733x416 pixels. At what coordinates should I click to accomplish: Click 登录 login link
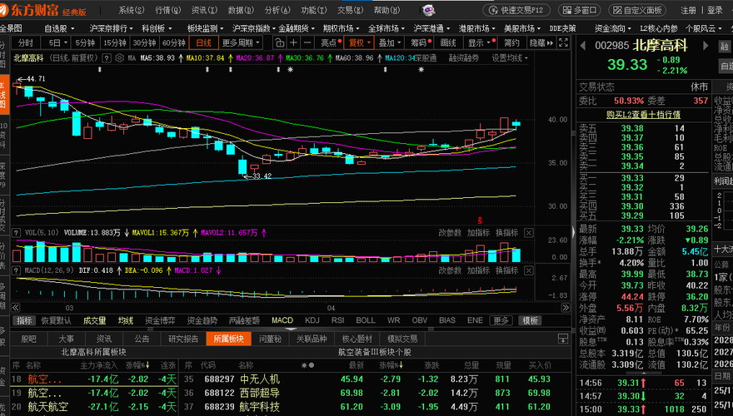tap(715, 10)
